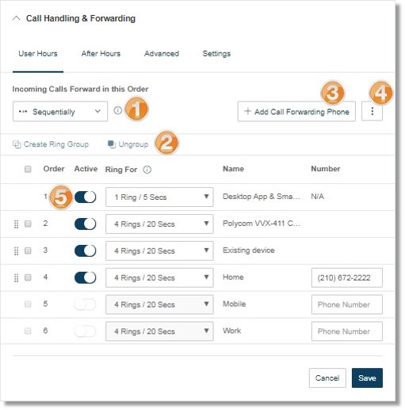Check the select-all header checkbox
This screenshot has width=405, height=410.
coord(28,169)
